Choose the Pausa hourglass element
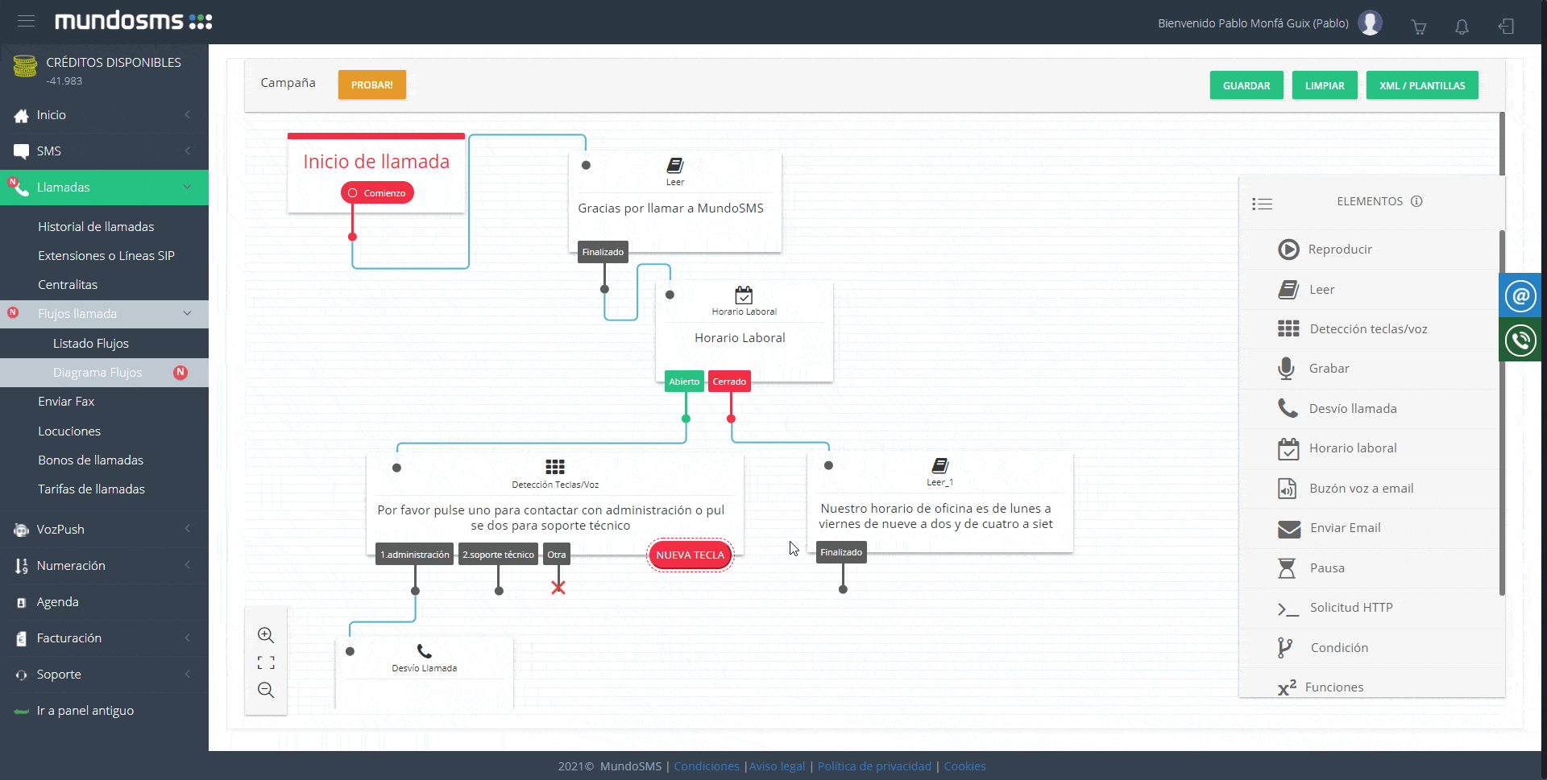Viewport: 1547px width, 780px height. coord(1287,568)
